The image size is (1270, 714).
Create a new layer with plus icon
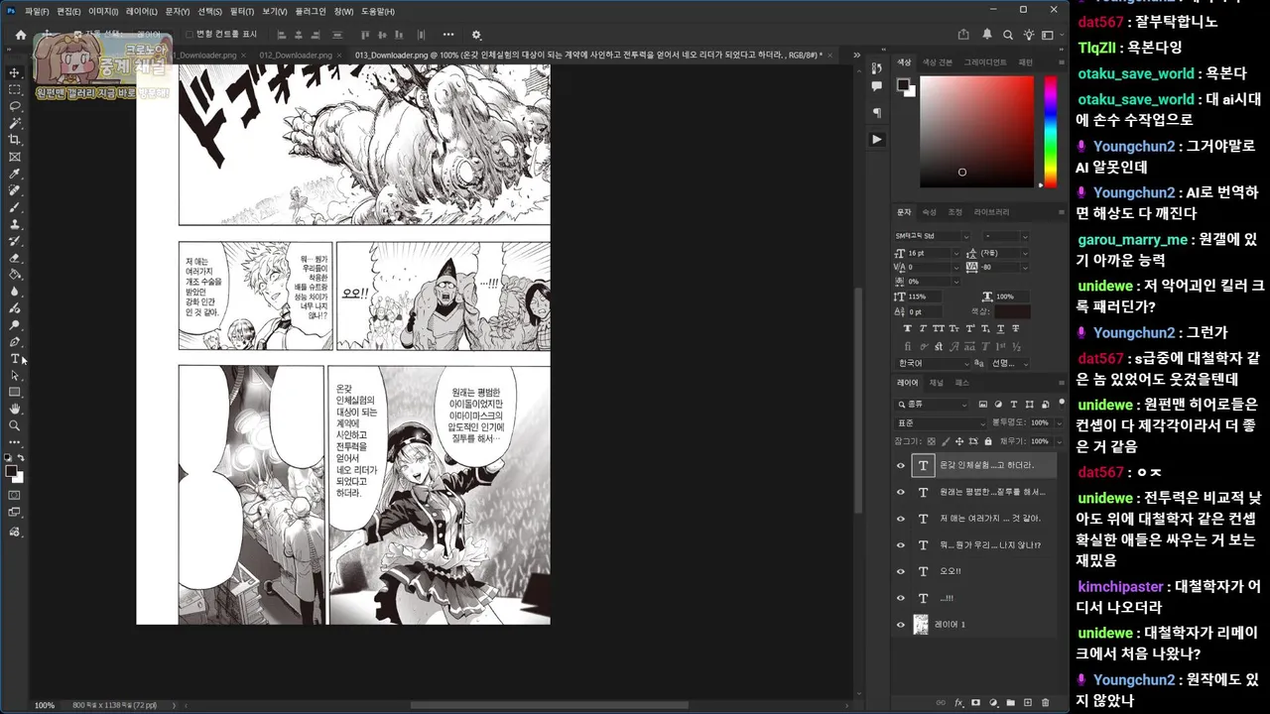(1028, 702)
